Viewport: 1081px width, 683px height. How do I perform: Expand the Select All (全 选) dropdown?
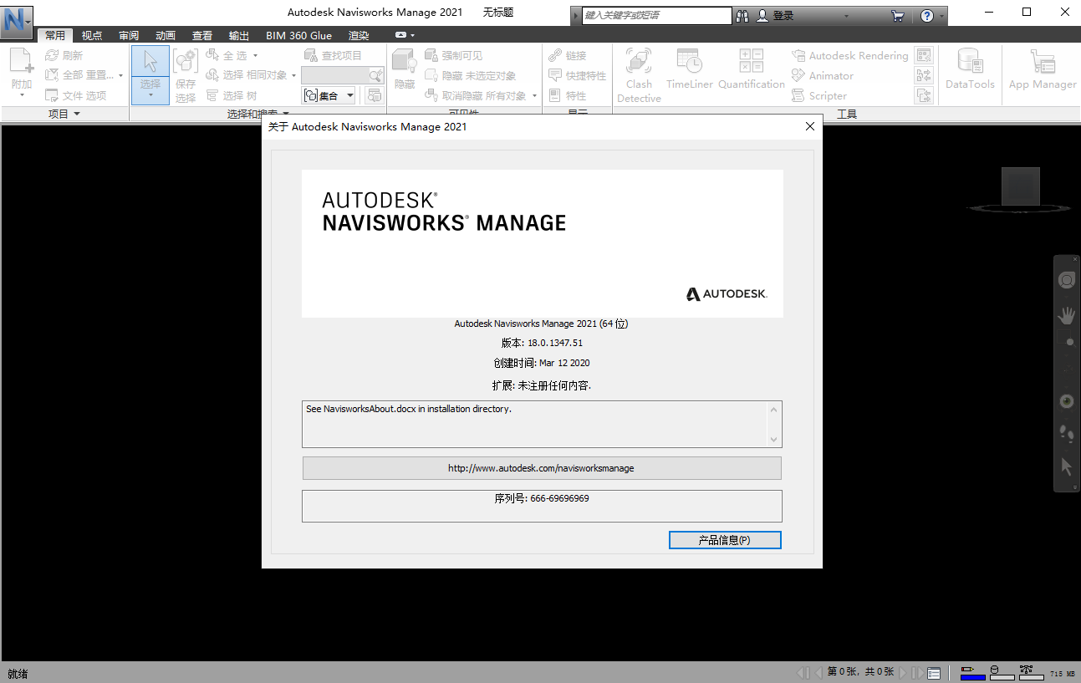click(x=255, y=55)
